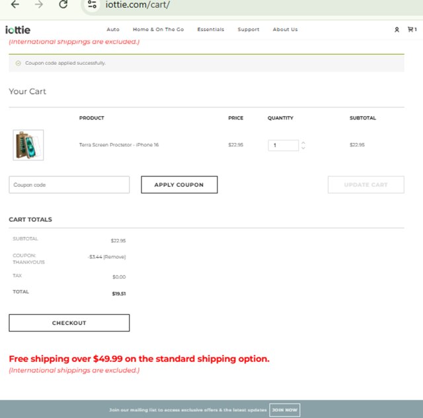The height and width of the screenshot is (418, 423).
Task: Proceed with the CHECKOUT button
Action: [x=69, y=323]
